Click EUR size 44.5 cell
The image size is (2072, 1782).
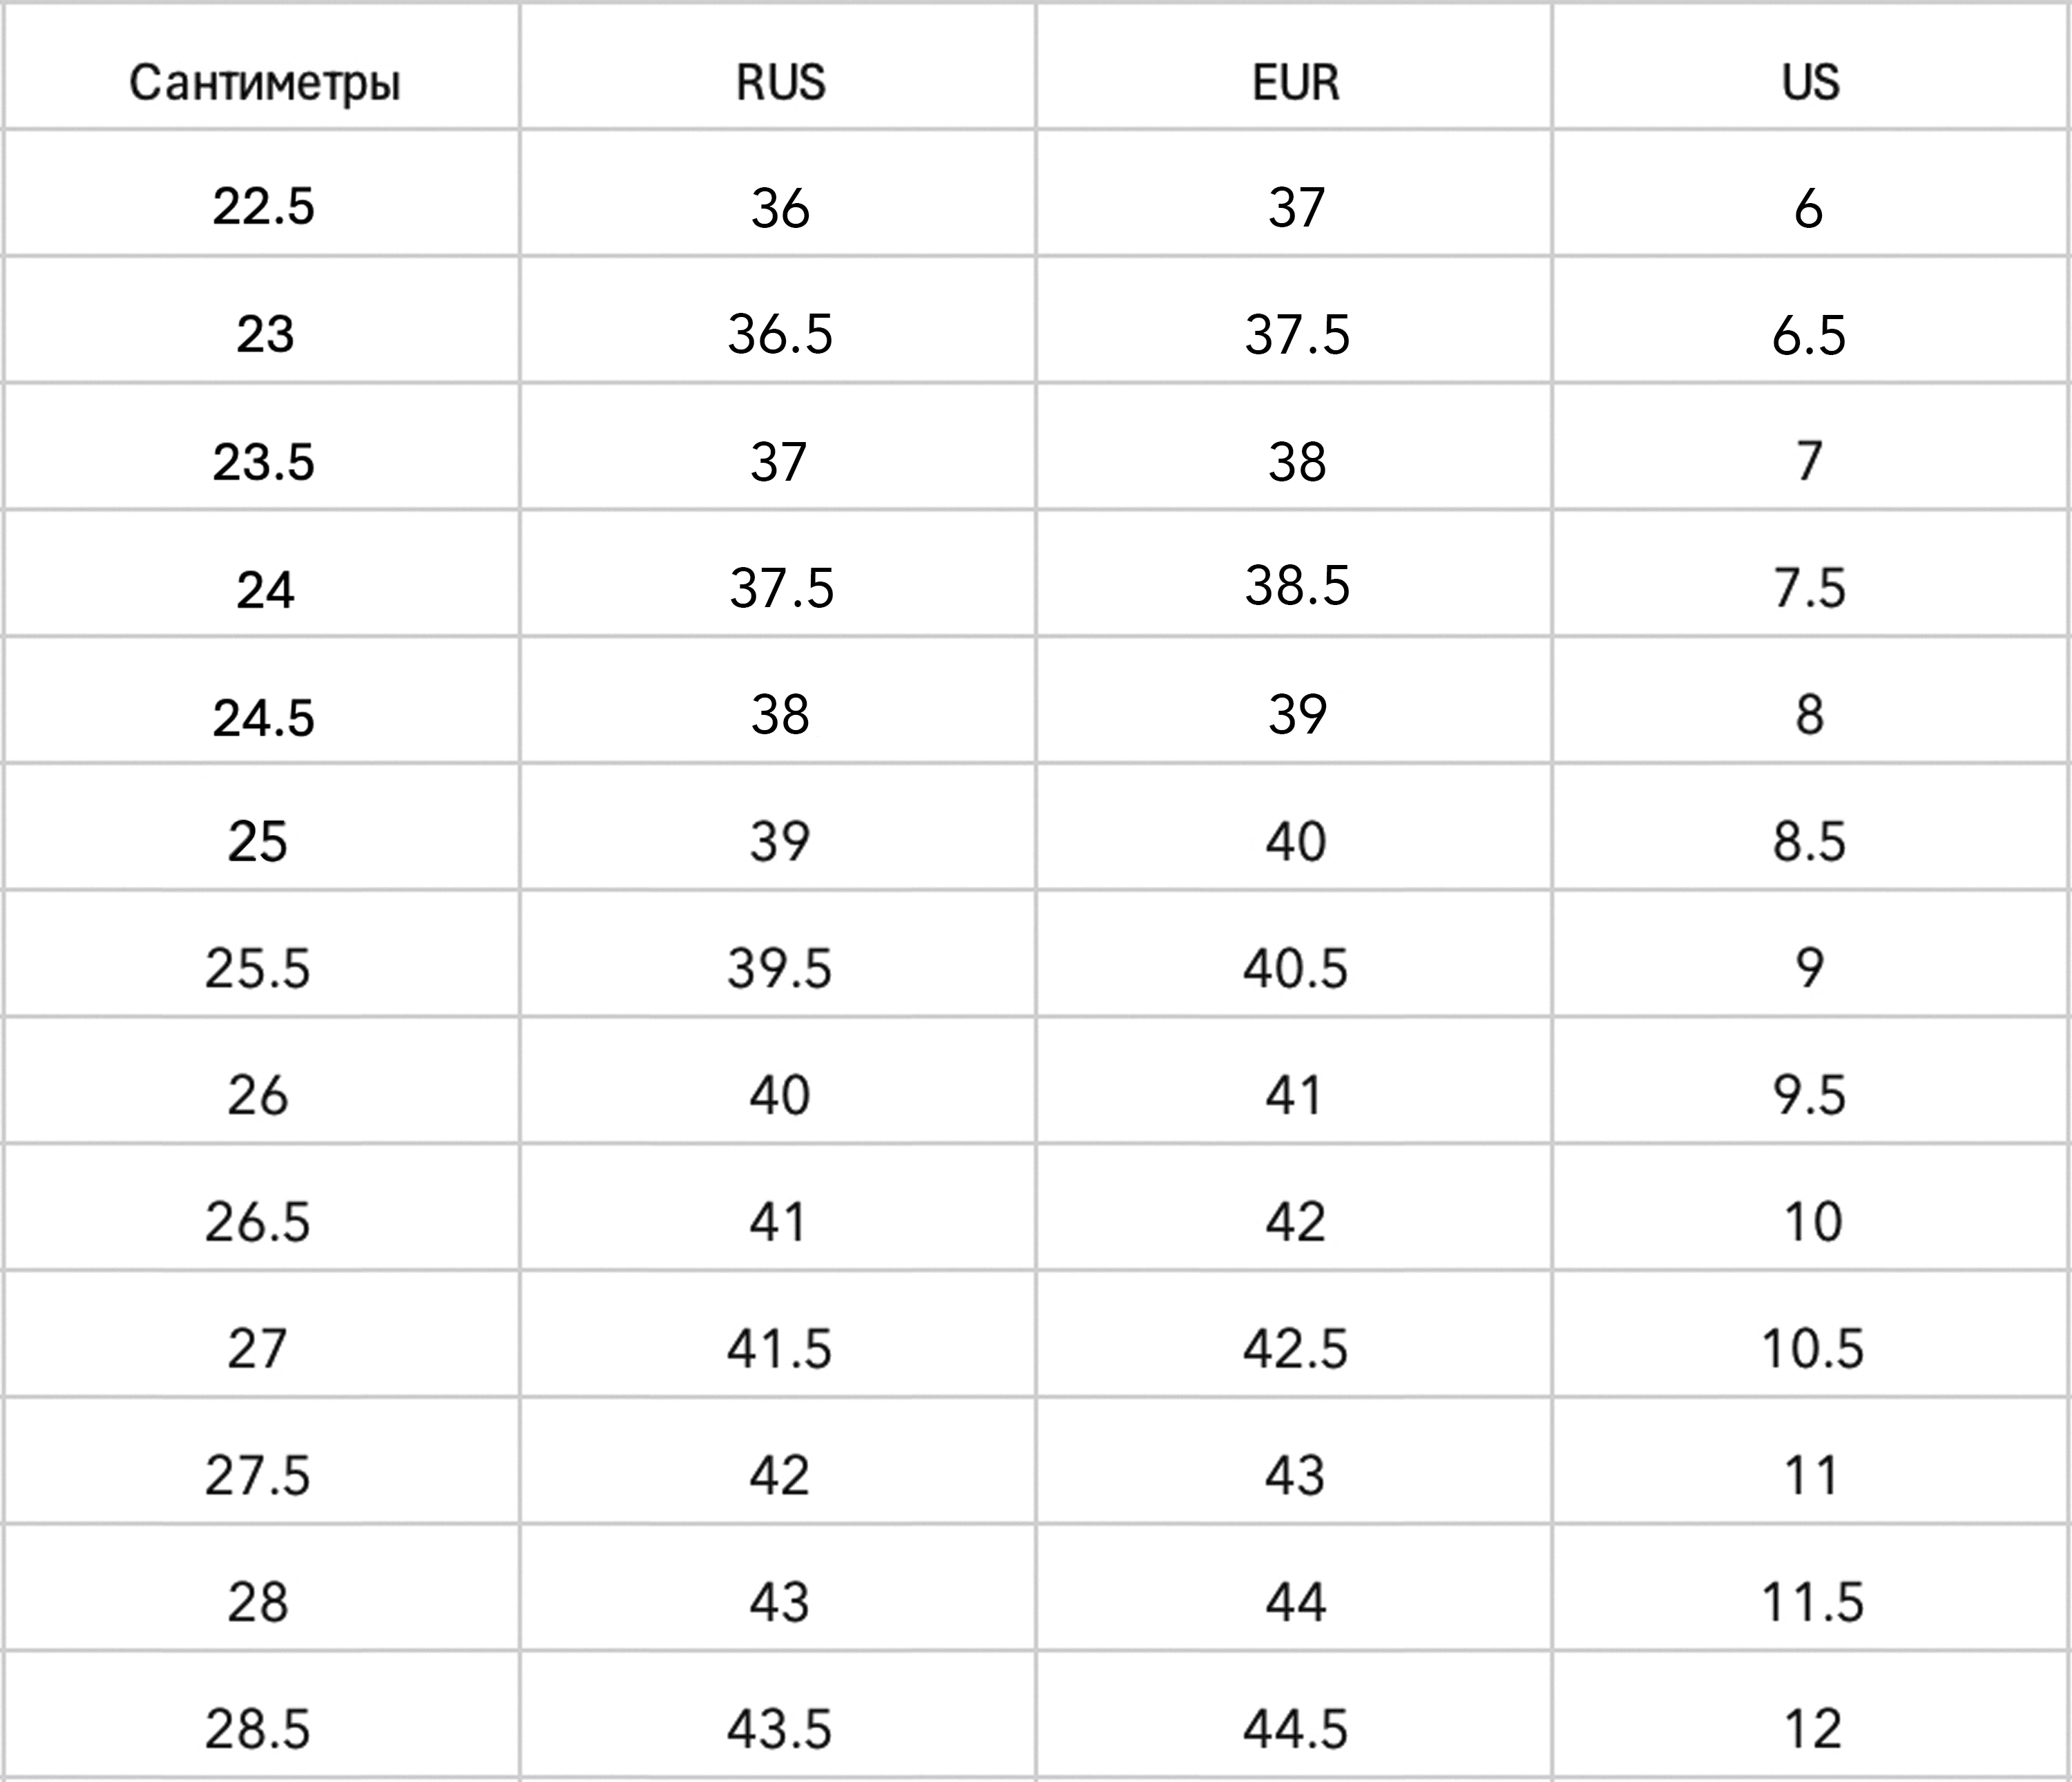click(1296, 1729)
